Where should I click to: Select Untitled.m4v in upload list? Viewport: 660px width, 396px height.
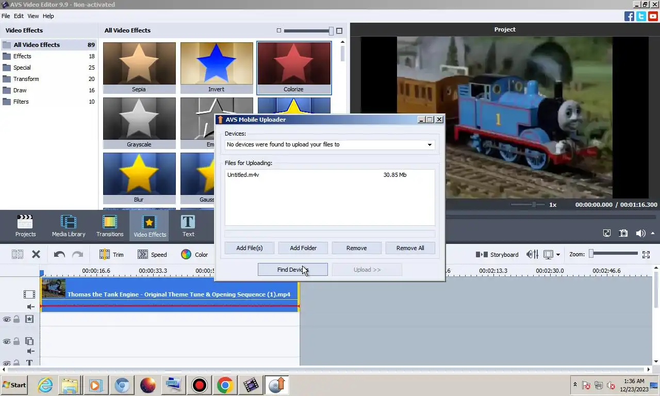[329, 175]
